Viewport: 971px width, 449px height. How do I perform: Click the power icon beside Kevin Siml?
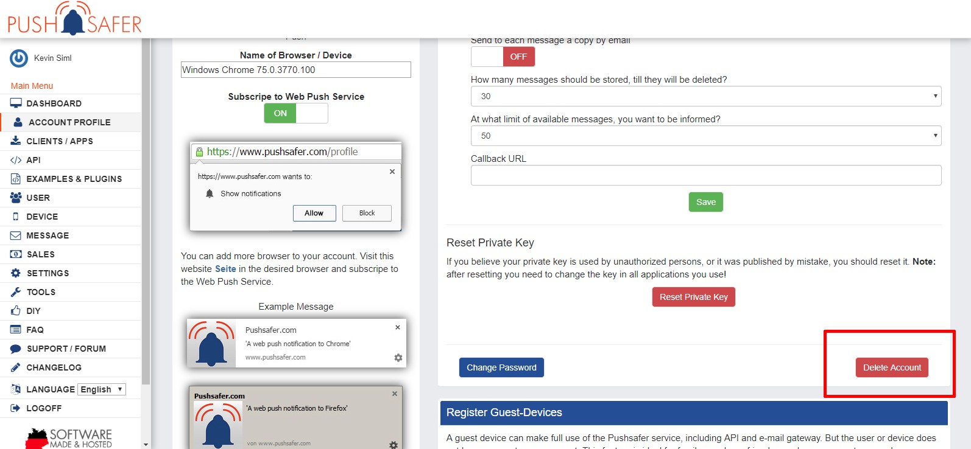19,58
